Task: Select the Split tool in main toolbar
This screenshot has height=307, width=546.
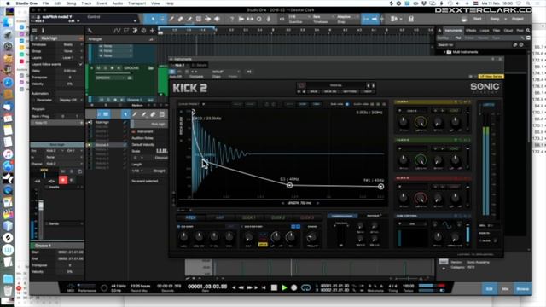Action: click(171, 19)
